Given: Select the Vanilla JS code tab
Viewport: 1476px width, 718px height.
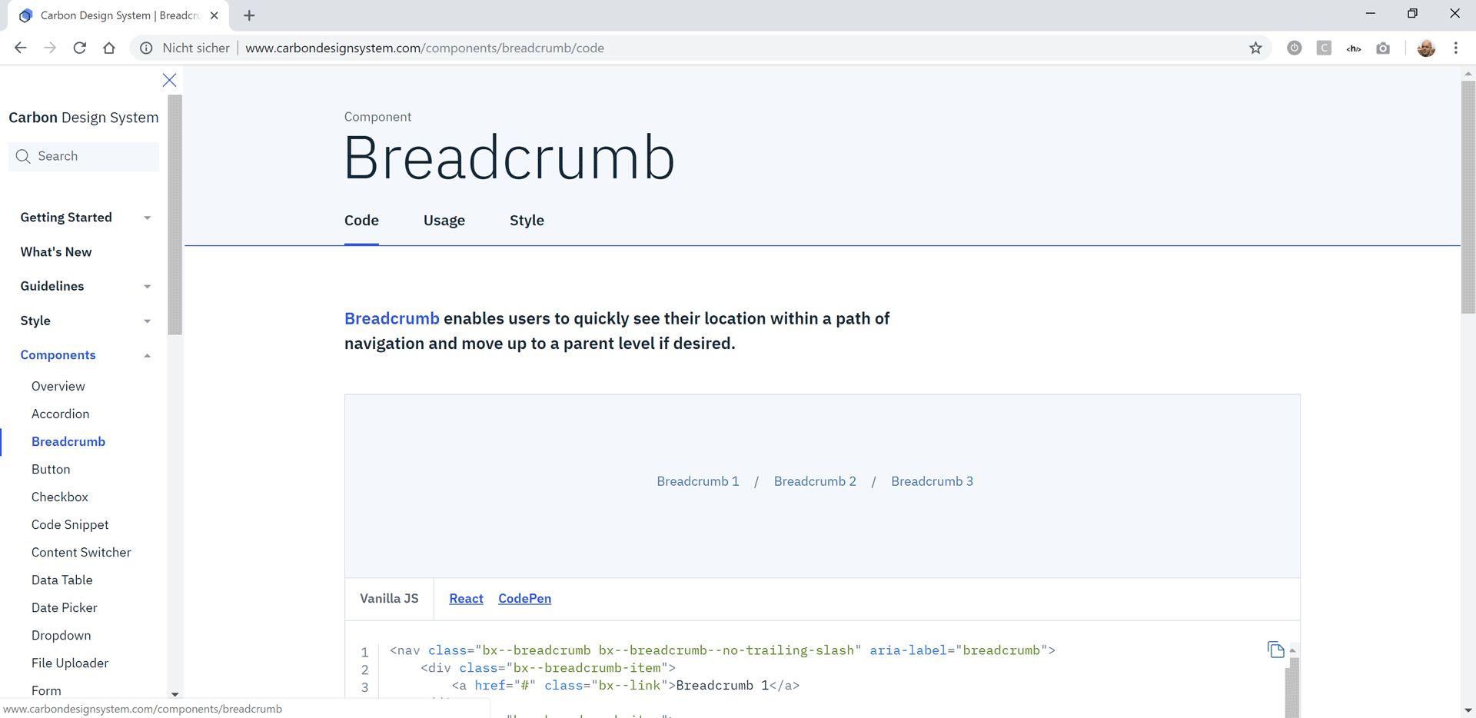Looking at the screenshot, I should tap(390, 598).
